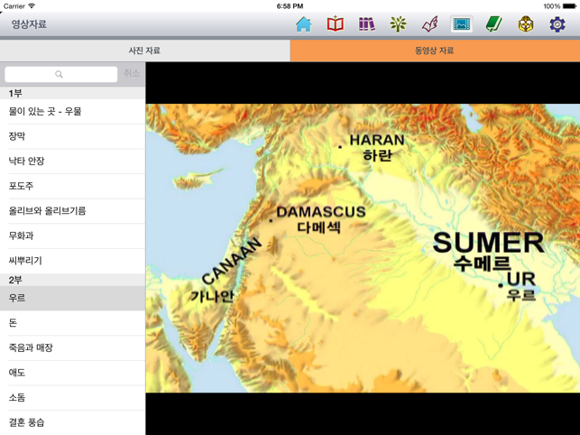This screenshot has height=435, width=580.
Task: Open the purple library books icon
Action: (366, 24)
